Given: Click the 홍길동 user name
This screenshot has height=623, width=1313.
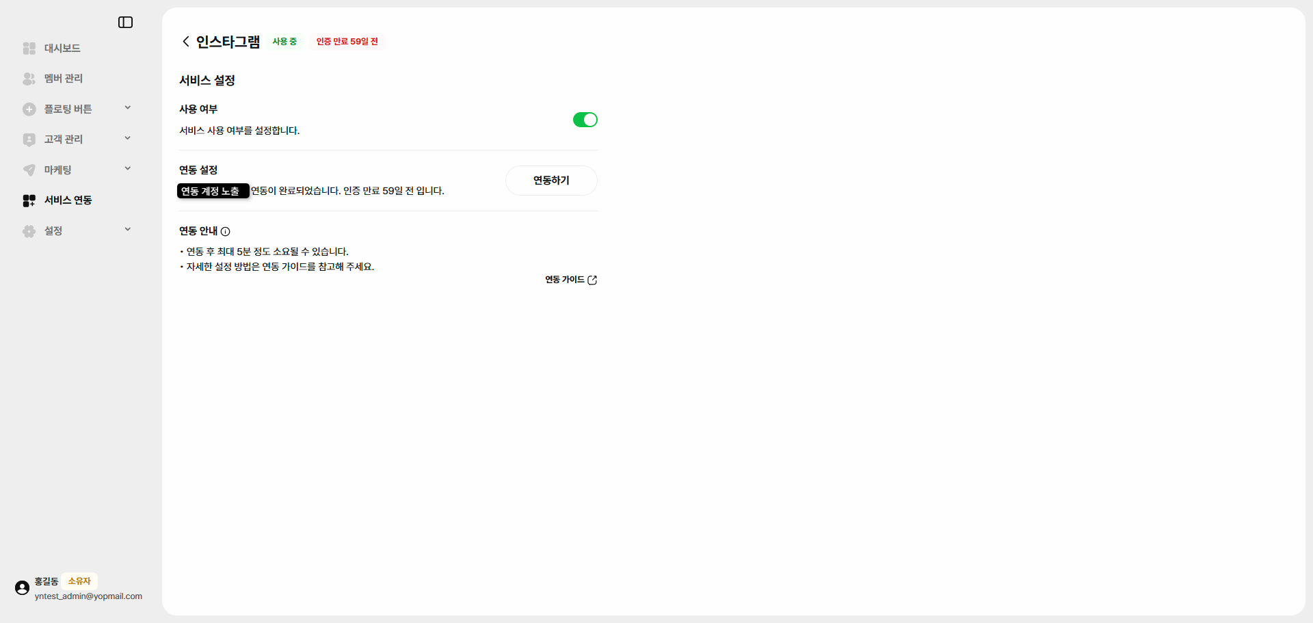Looking at the screenshot, I should pyautogui.click(x=47, y=581).
